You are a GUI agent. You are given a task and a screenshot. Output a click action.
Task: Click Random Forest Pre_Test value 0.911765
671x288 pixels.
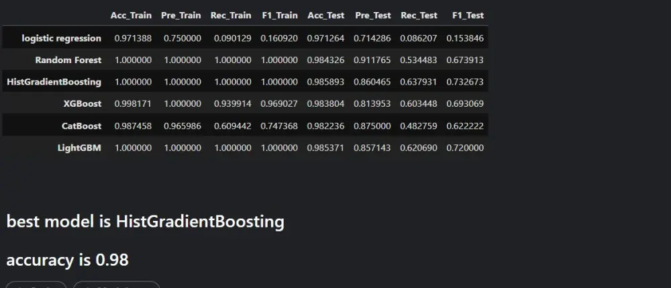point(372,60)
